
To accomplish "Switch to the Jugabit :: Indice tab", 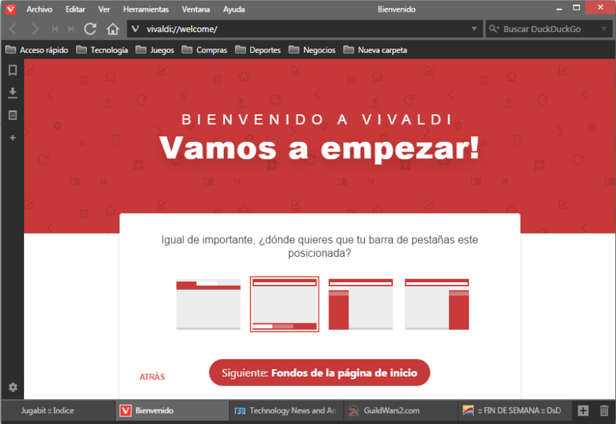I will pos(58,410).
